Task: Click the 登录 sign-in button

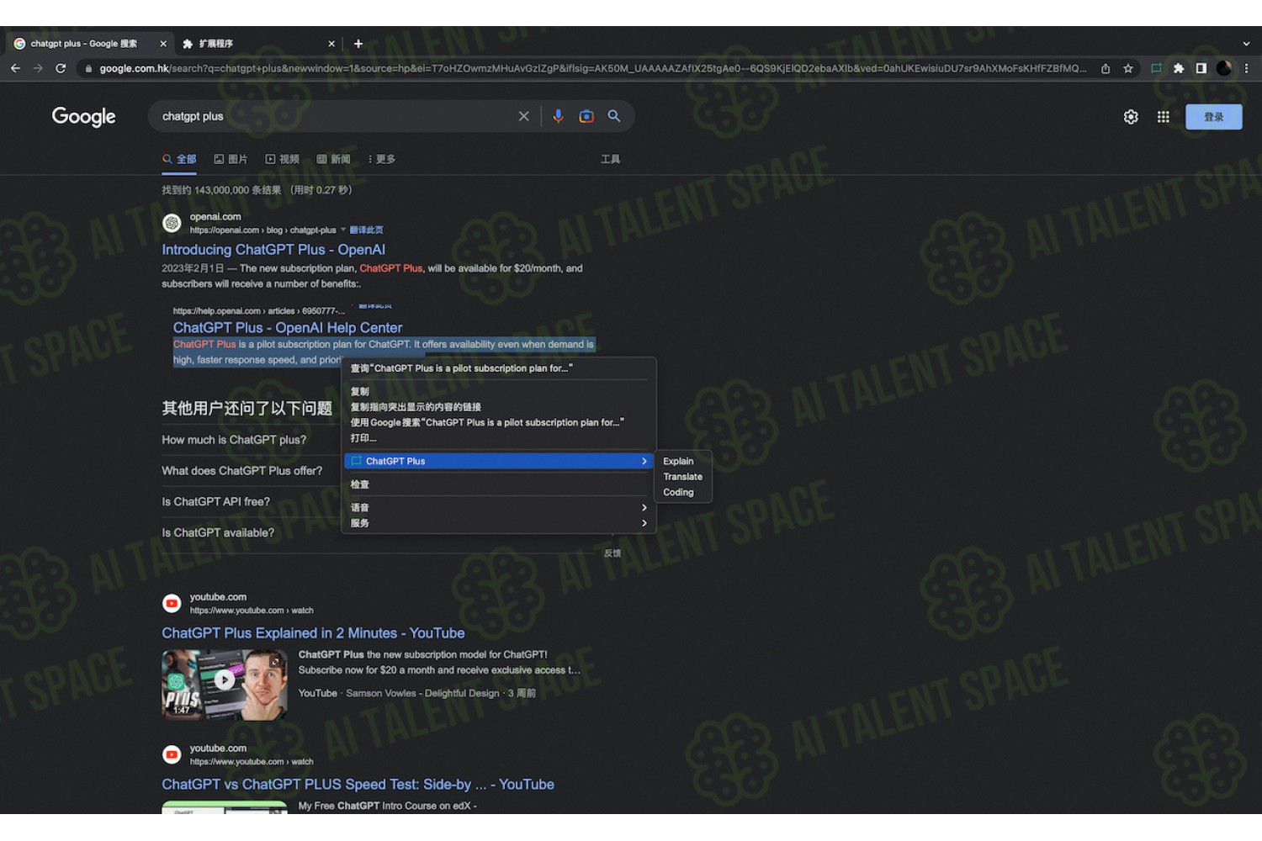Action: [1213, 117]
